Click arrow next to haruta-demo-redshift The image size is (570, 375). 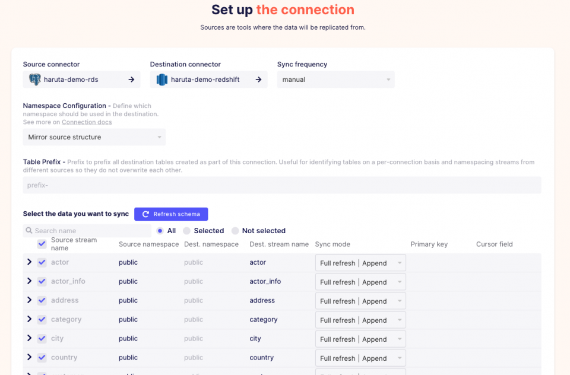pyautogui.click(x=258, y=80)
